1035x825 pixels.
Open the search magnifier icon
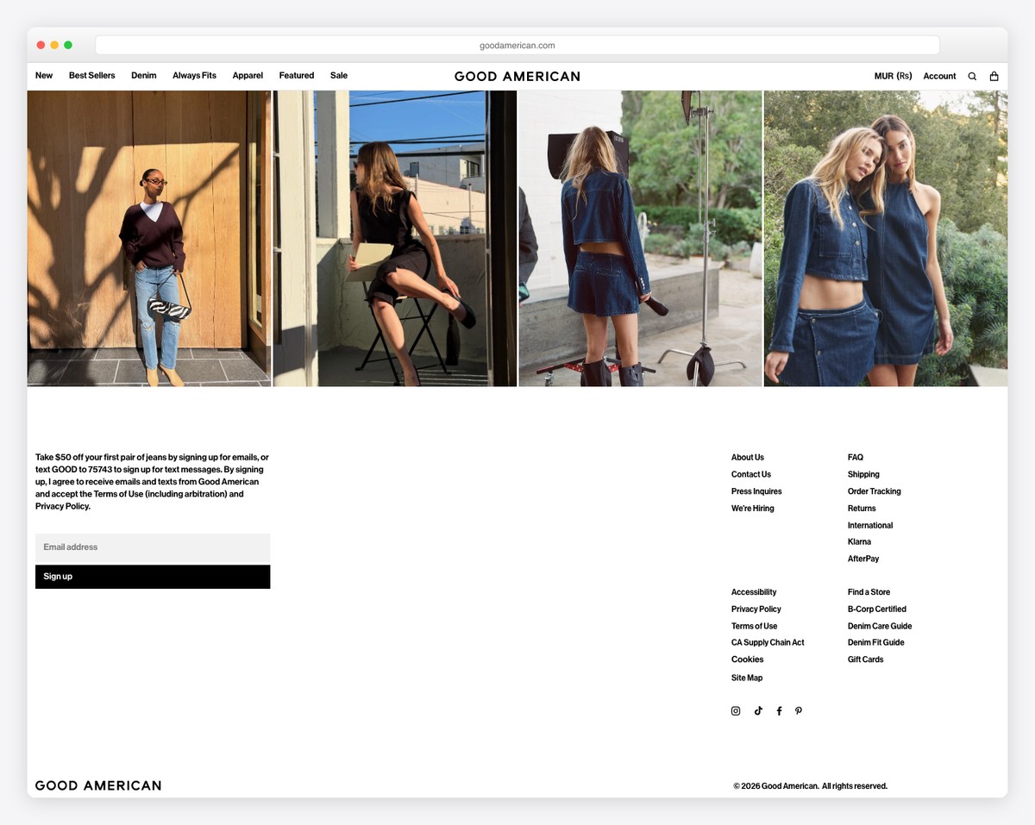[x=972, y=76]
